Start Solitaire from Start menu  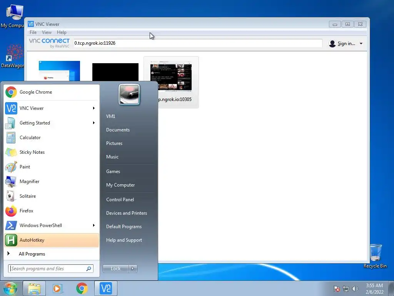pos(52,196)
